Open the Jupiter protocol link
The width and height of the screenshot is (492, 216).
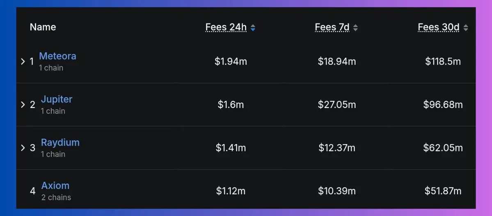click(x=57, y=99)
